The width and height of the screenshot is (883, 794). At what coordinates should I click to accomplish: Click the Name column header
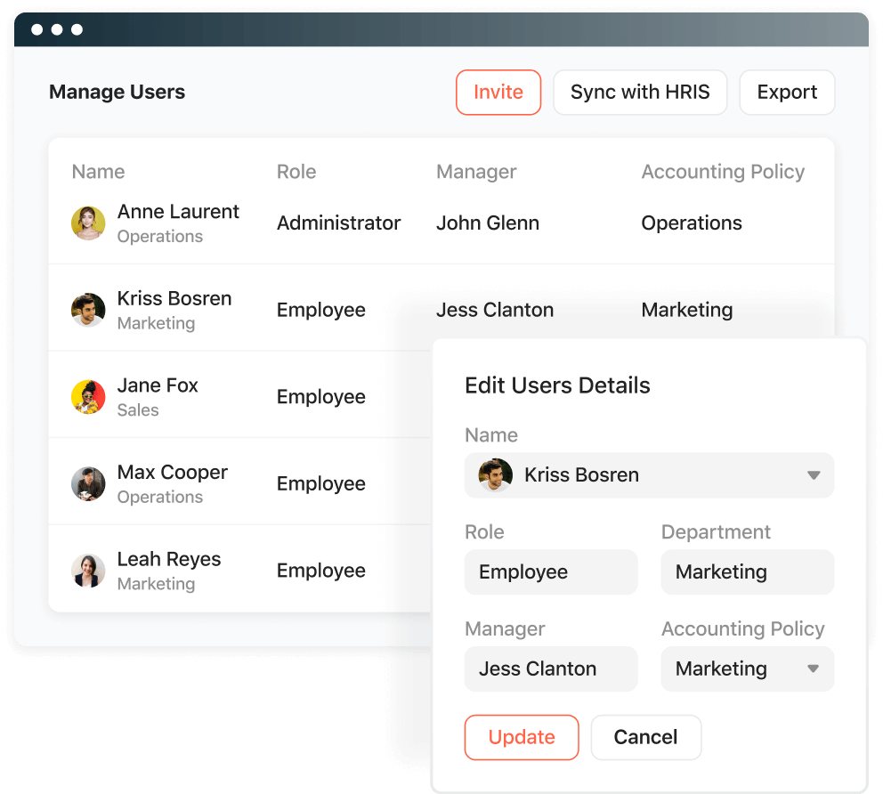[x=98, y=172]
